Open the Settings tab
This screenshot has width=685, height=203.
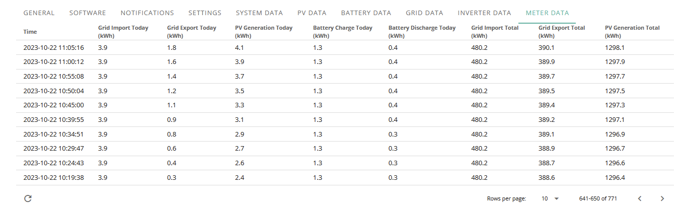[205, 13]
